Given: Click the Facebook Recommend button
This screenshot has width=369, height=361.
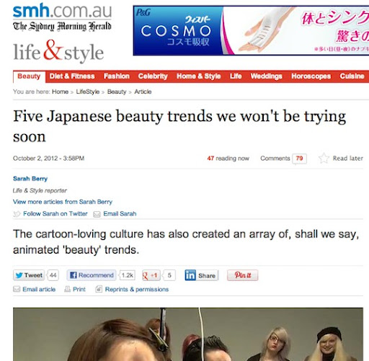Looking at the screenshot, I should (92, 275).
